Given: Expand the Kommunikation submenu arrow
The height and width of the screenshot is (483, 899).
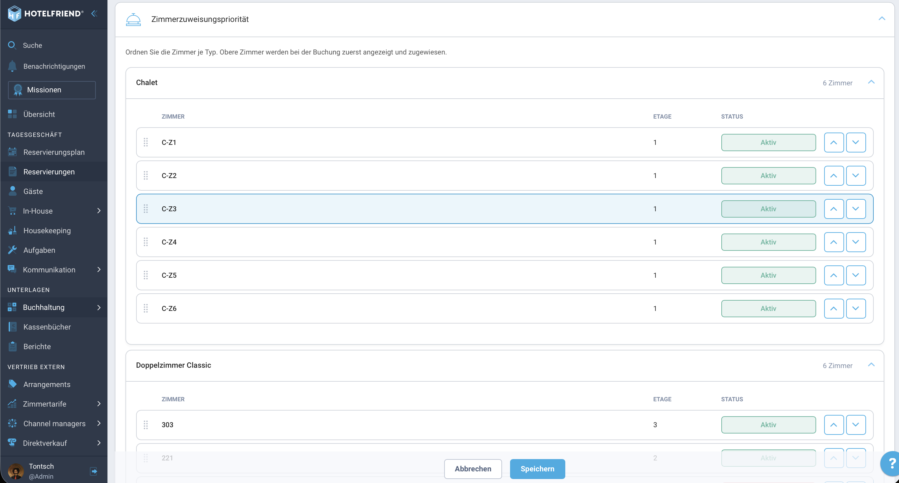Looking at the screenshot, I should coord(99,269).
